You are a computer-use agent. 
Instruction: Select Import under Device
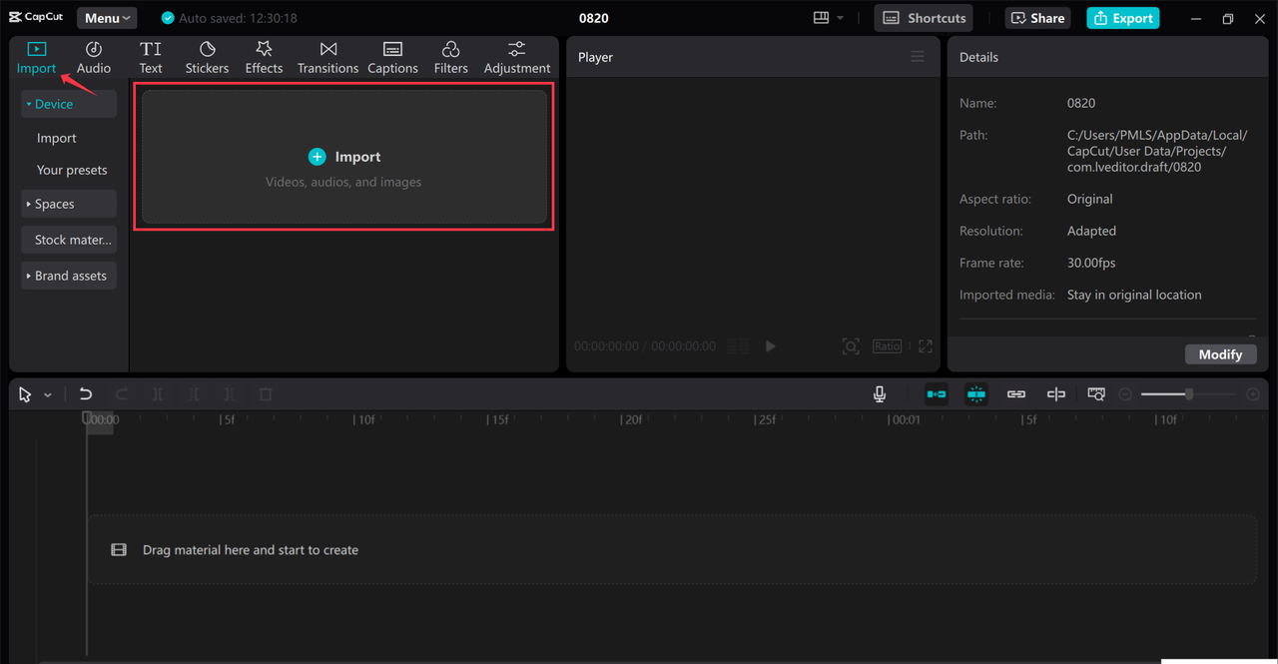pyautogui.click(x=57, y=138)
